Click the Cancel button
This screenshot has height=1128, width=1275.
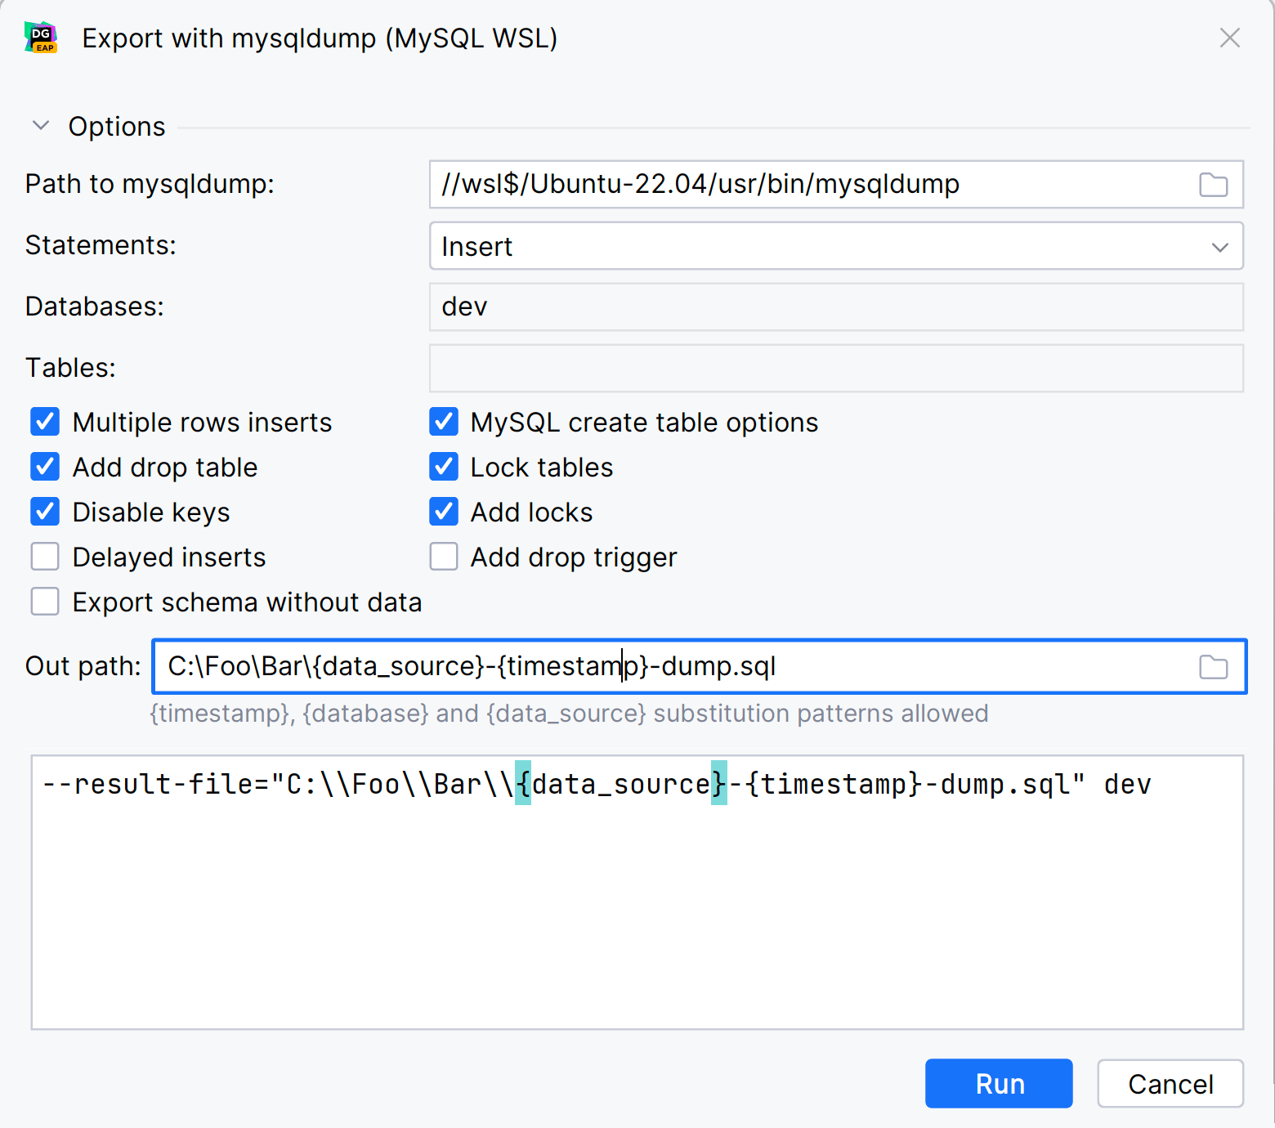(x=1170, y=1084)
